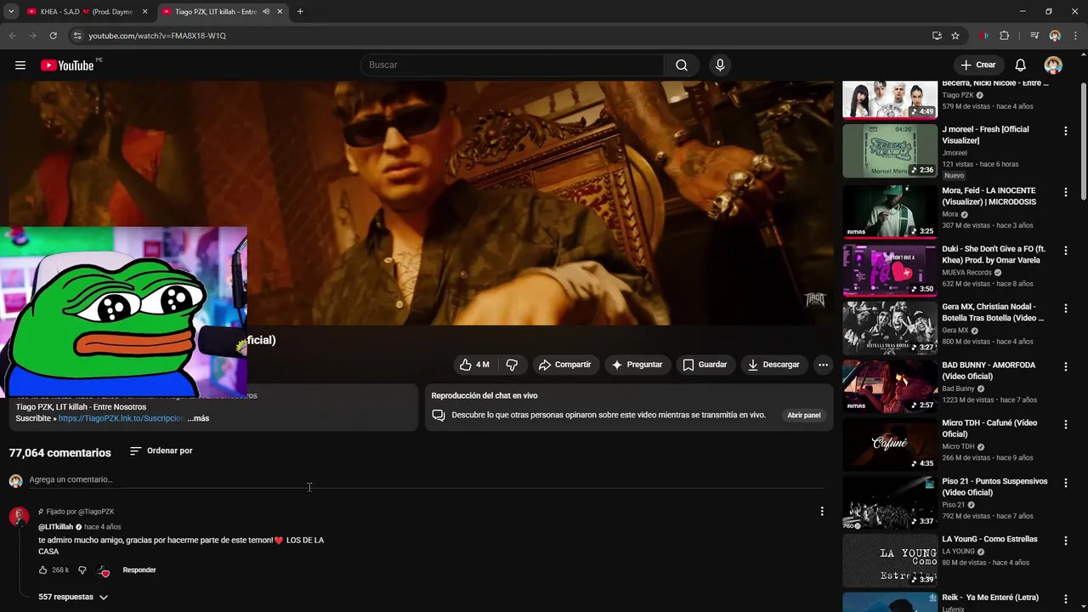Open Micro TDH Cafuné thumbnail

click(x=890, y=444)
